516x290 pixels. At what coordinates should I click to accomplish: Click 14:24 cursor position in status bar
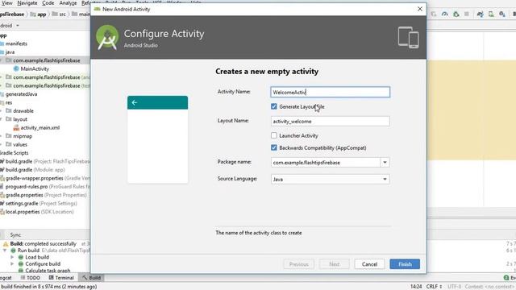(x=416, y=287)
